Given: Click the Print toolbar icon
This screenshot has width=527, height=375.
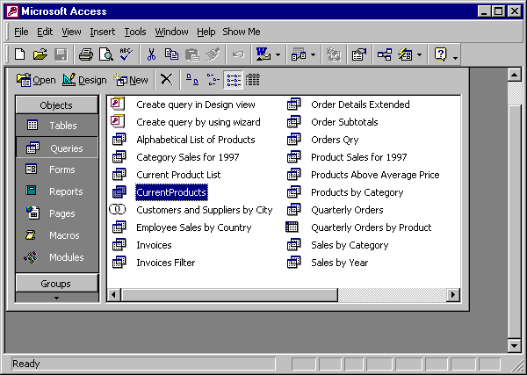Looking at the screenshot, I should click(x=86, y=54).
